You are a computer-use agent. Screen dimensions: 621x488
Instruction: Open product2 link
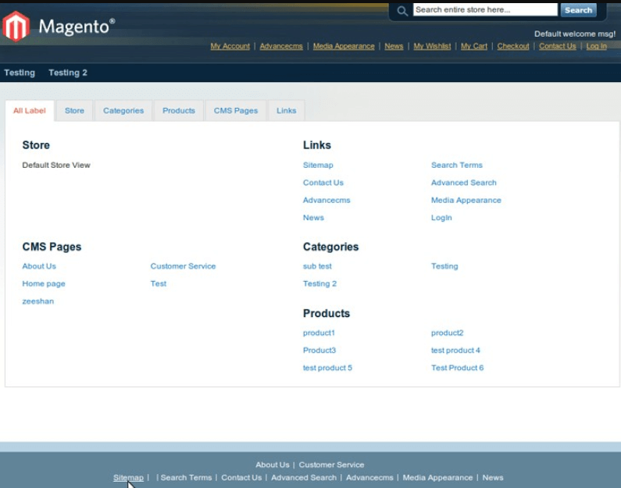click(x=447, y=333)
